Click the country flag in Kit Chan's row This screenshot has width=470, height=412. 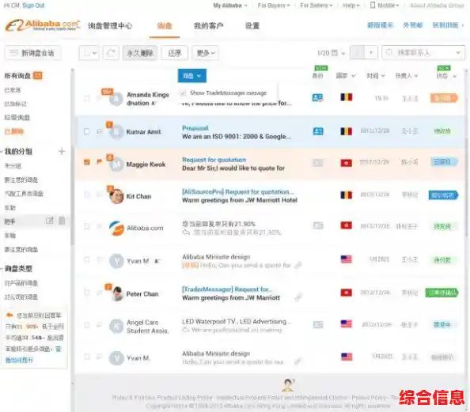[x=347, y=195]
